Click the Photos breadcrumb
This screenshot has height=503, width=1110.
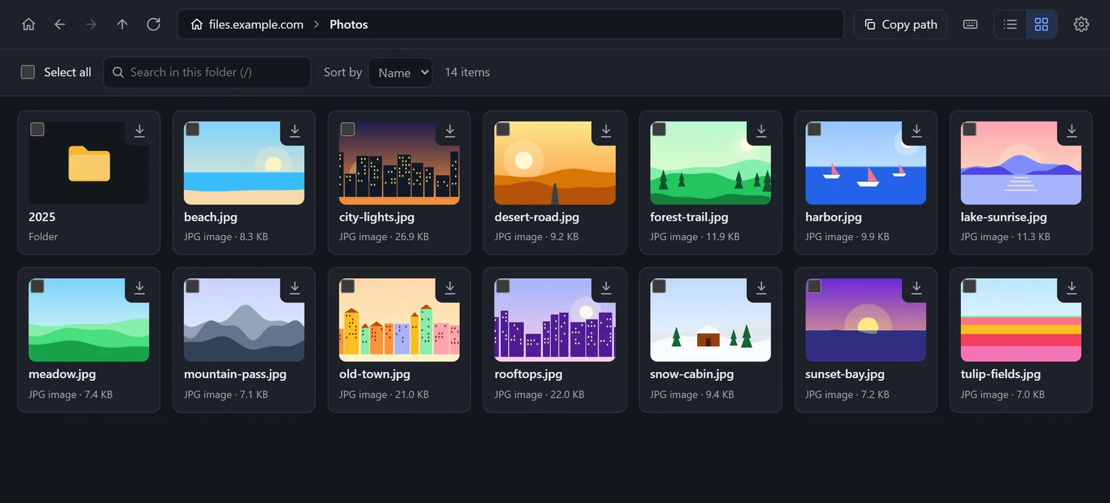point(349,24)
